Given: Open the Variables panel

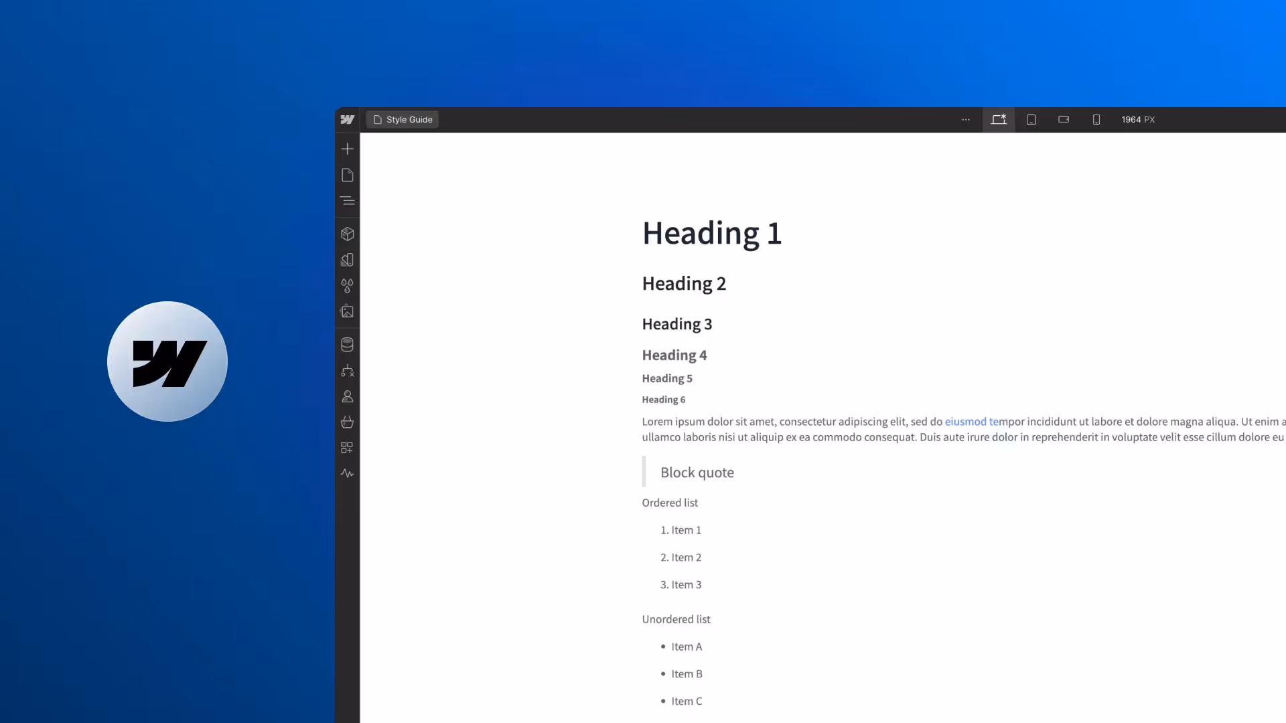Looking at the screenshot, I should (x=347, y=260).
